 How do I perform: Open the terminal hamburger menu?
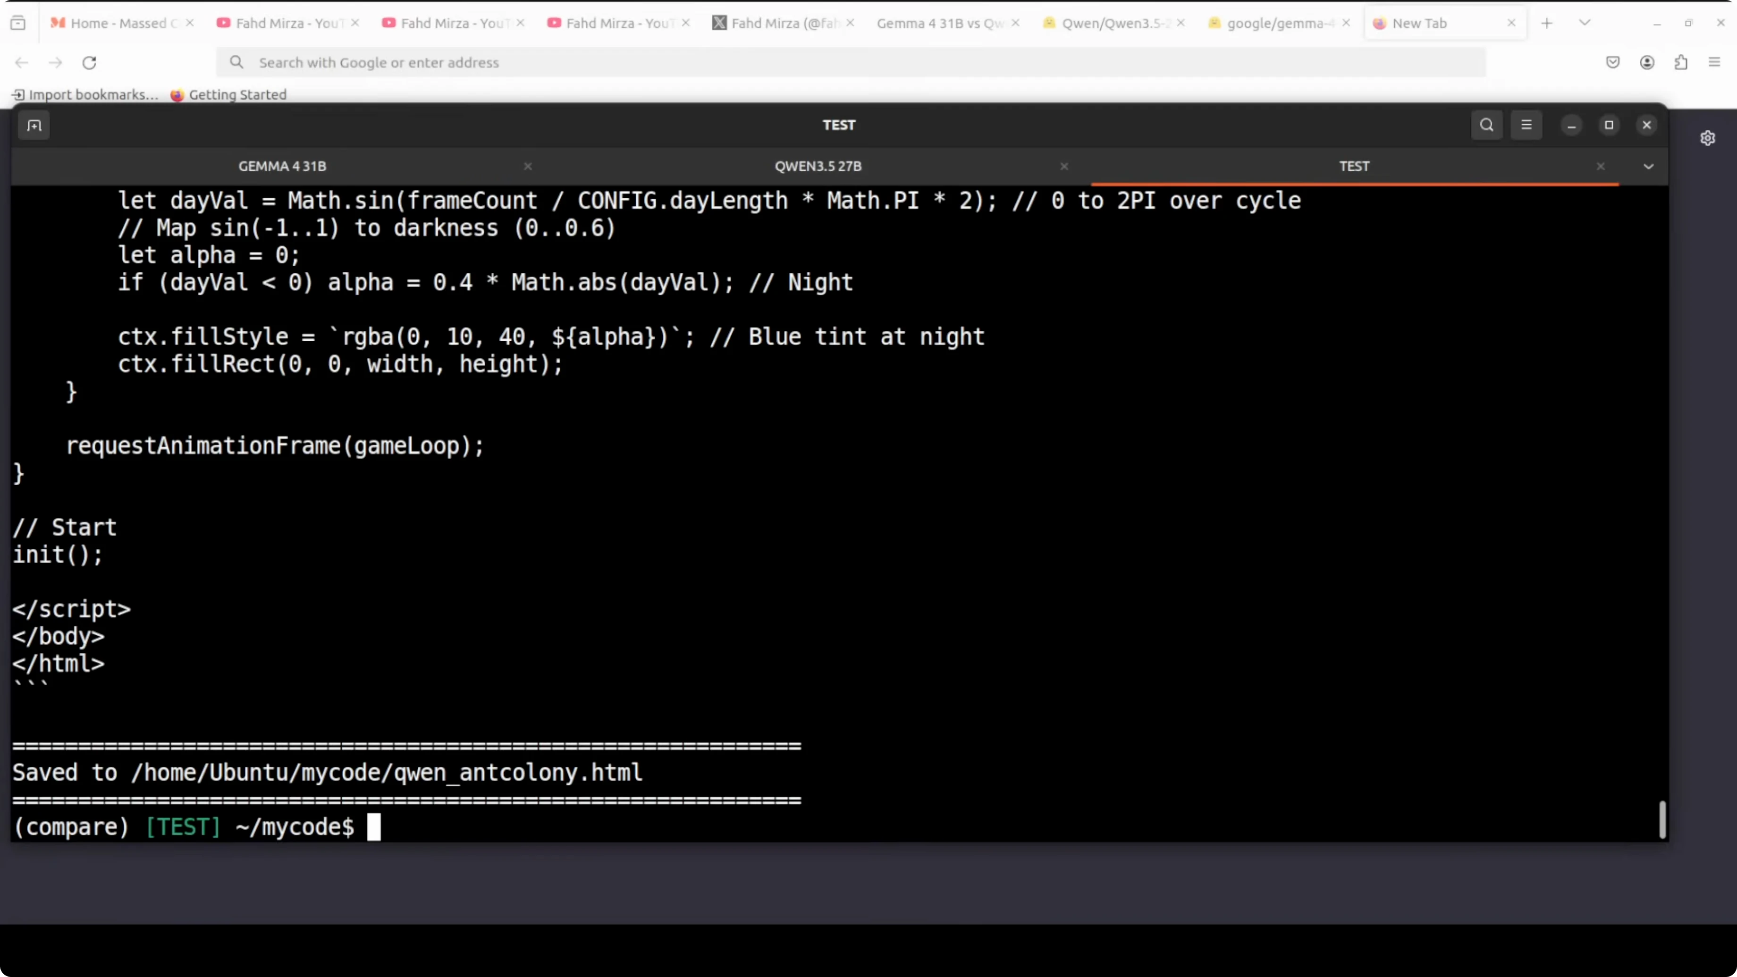tap(1526, 126)
